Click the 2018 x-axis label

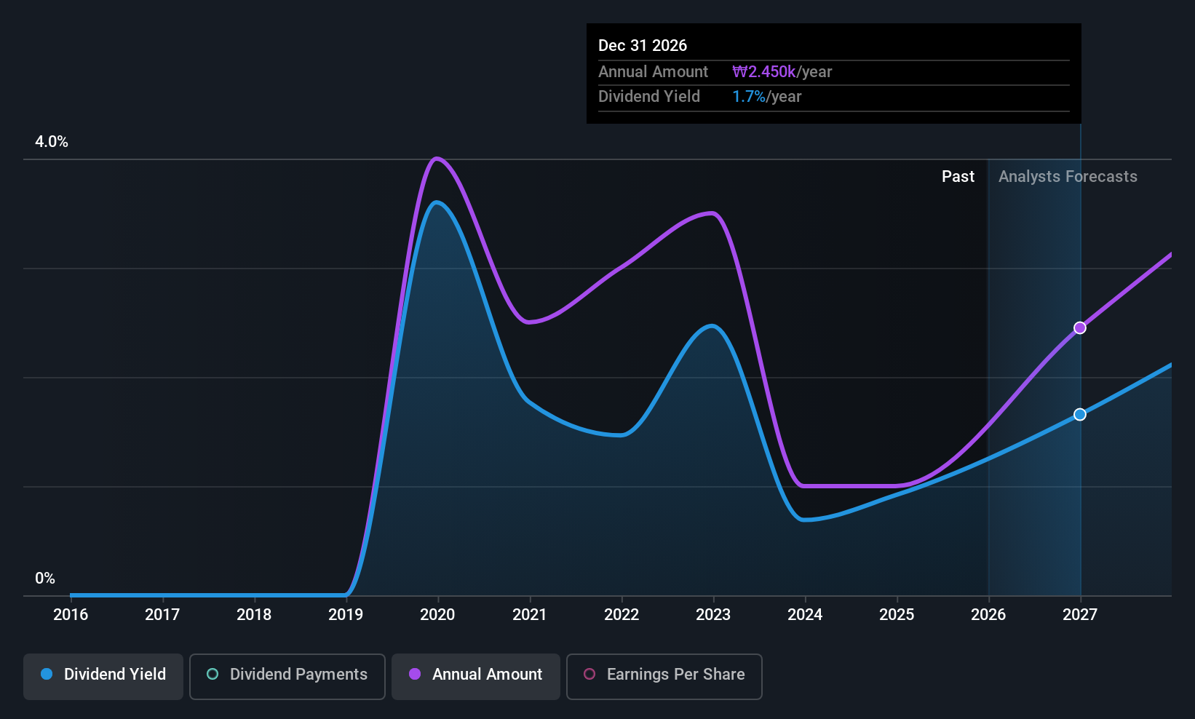[254, 615]
